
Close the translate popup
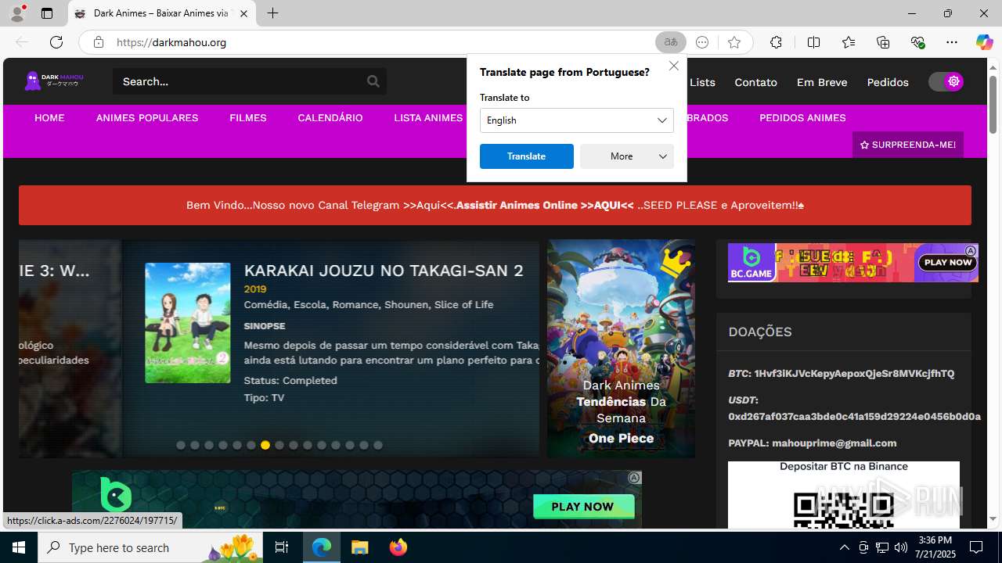tap(674, 66)
